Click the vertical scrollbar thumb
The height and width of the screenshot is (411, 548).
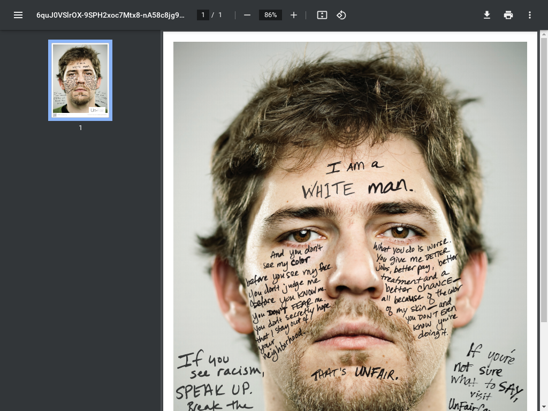click(x=544, y=180)
